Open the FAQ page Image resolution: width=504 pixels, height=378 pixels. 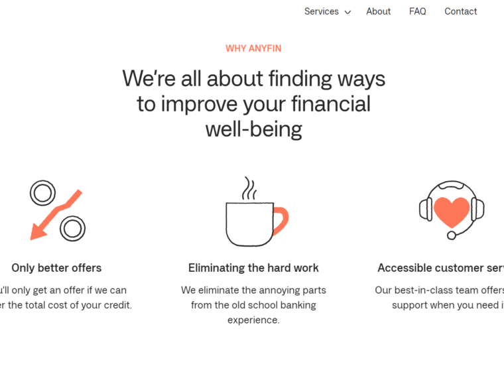[418, 11]
